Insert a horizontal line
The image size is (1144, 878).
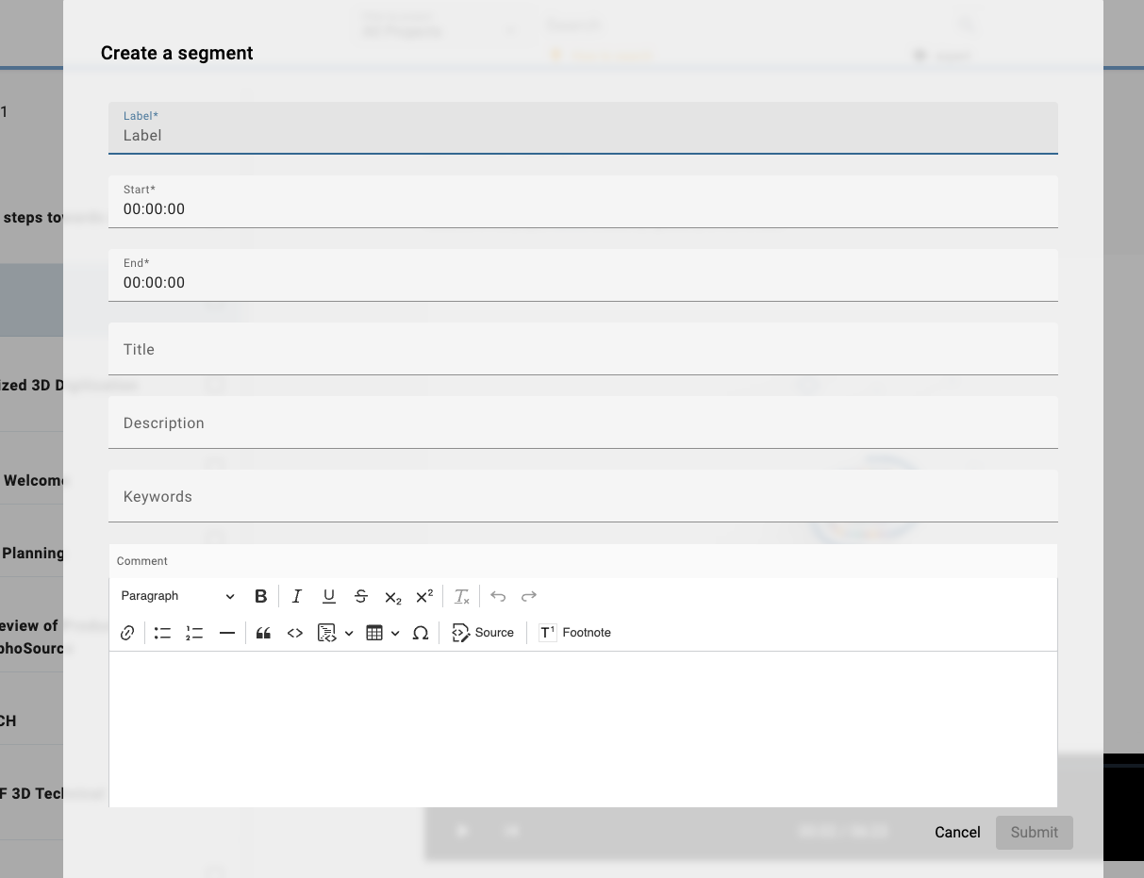[227, 633]
